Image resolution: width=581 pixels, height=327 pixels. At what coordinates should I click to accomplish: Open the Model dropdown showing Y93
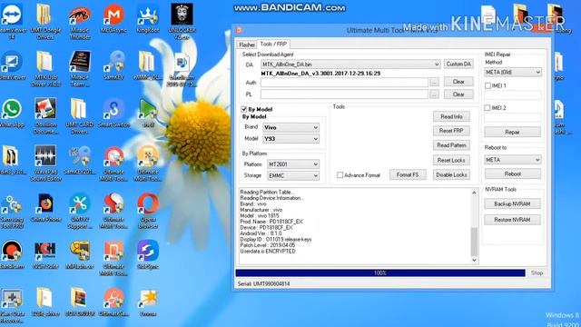pos(290,139)
